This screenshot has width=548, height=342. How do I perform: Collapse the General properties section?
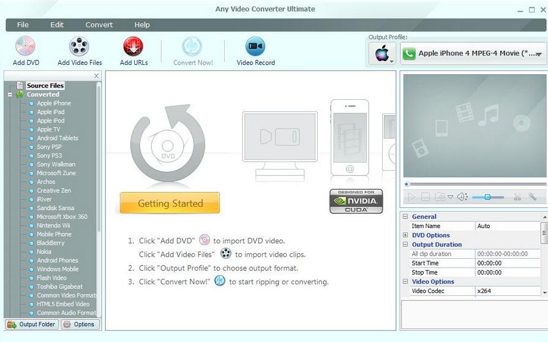pos(405,216)
